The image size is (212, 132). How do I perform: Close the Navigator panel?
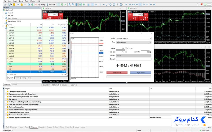click(40, 8)
